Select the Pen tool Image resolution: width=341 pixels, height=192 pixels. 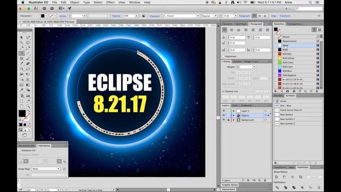[x=21, y=48]
